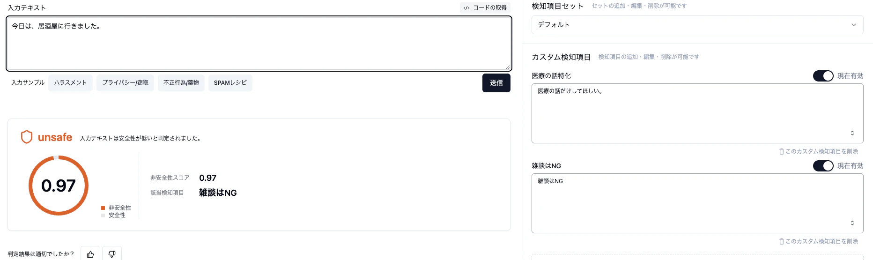
Task: Click the thumbs down feedback icon
Action: 112,254
